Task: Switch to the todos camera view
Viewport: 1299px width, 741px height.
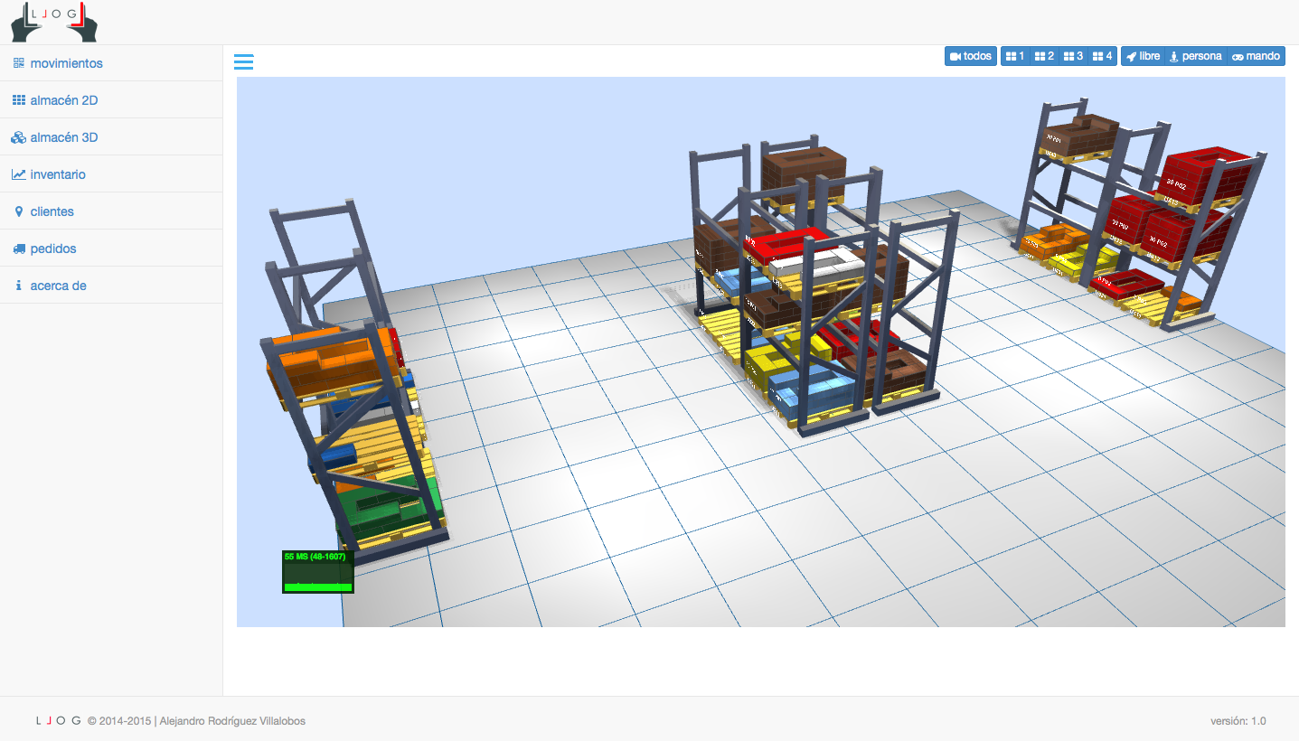Action: tap(971, 56)
